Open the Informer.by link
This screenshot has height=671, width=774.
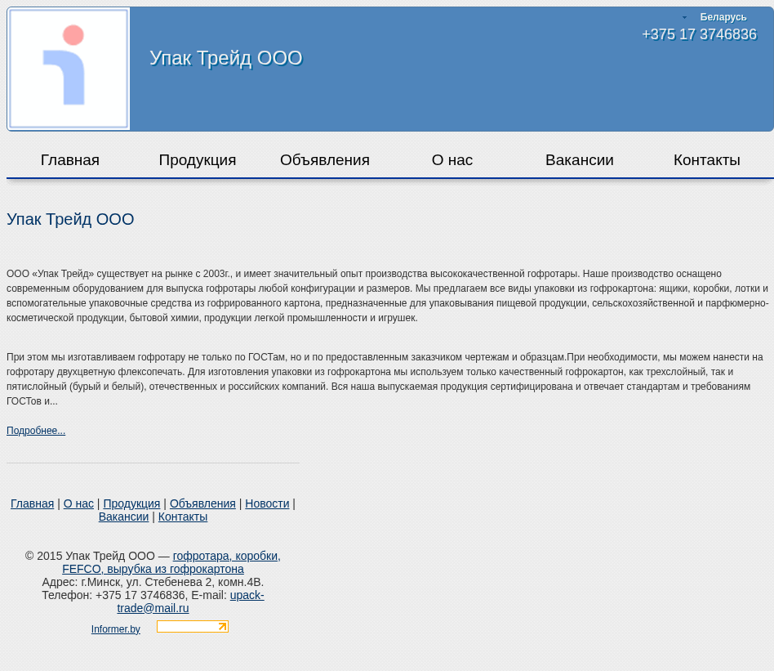[x=115, y=629]
